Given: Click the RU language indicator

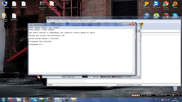Looking at the screenshot, I should pyautogui.click(x=156, y=99).
